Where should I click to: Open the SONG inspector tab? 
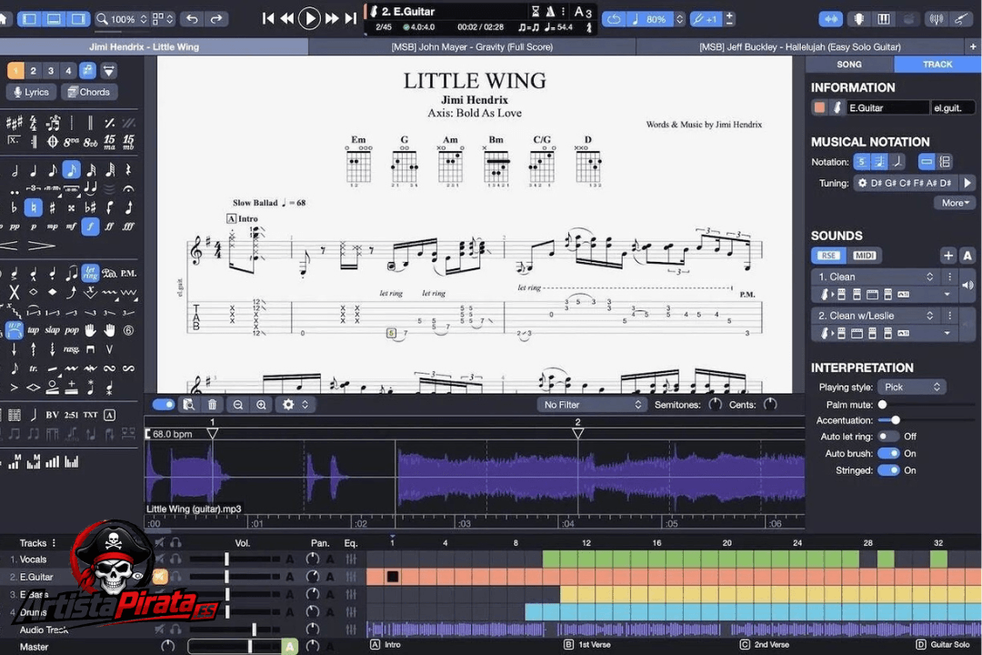(848, 65)
